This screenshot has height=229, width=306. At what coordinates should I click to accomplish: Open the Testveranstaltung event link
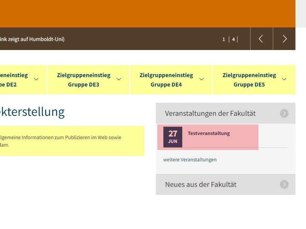[x=209, y=133]
